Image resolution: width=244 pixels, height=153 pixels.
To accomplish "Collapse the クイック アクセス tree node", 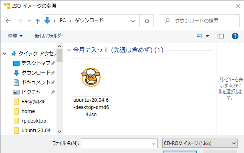I will pyautogui.click(x=5, y=54).
